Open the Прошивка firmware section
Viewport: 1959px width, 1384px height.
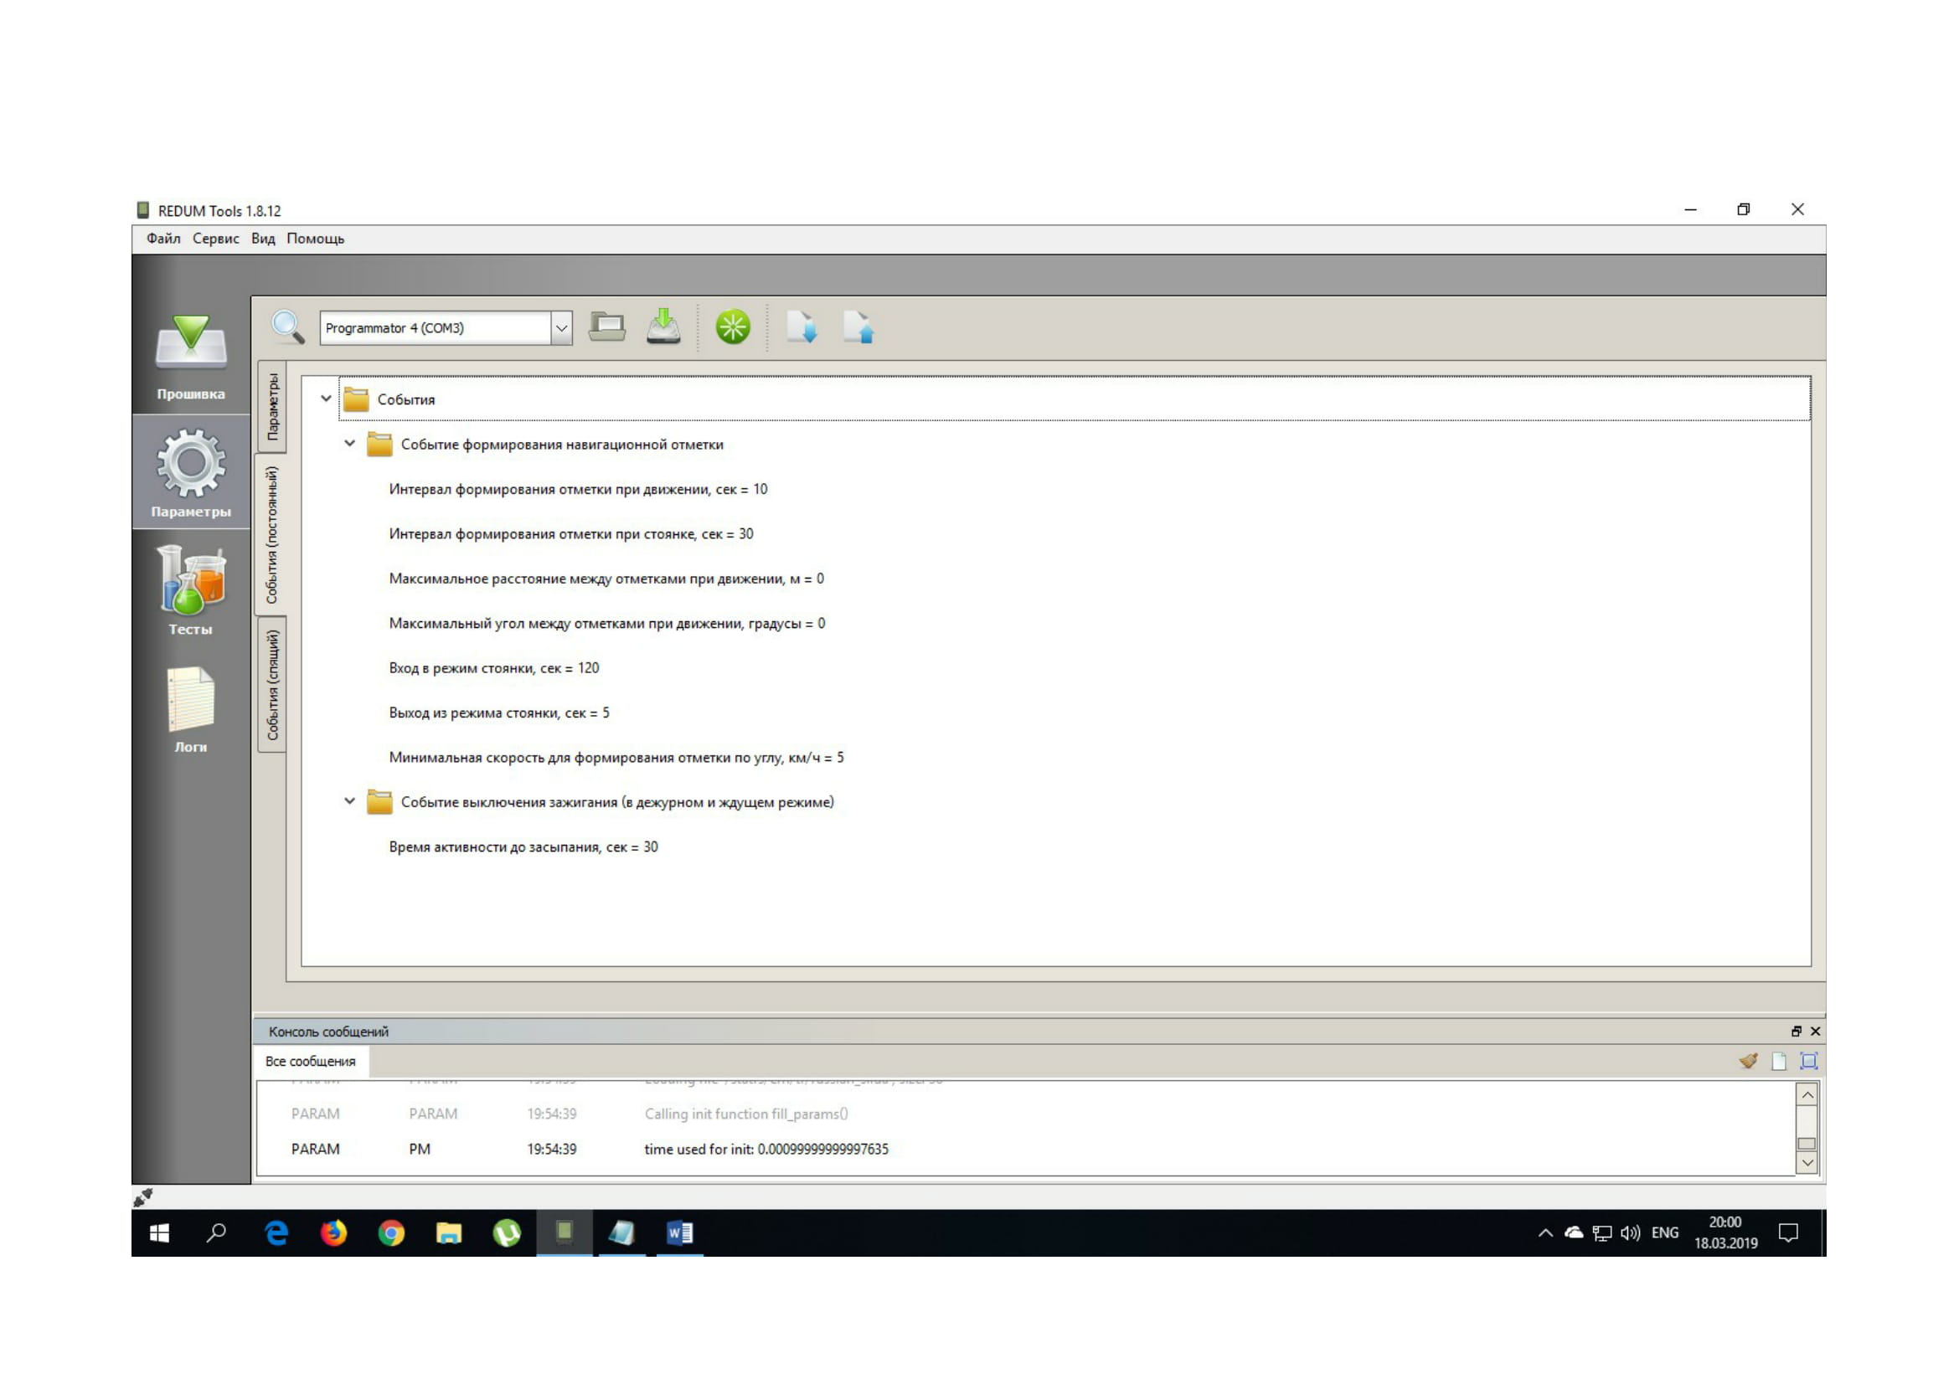pos(190,356)
